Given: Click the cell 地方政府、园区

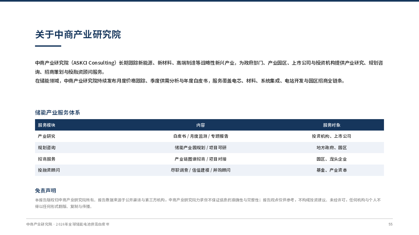Looking at the screenshot, I should (x=332, y=148).
